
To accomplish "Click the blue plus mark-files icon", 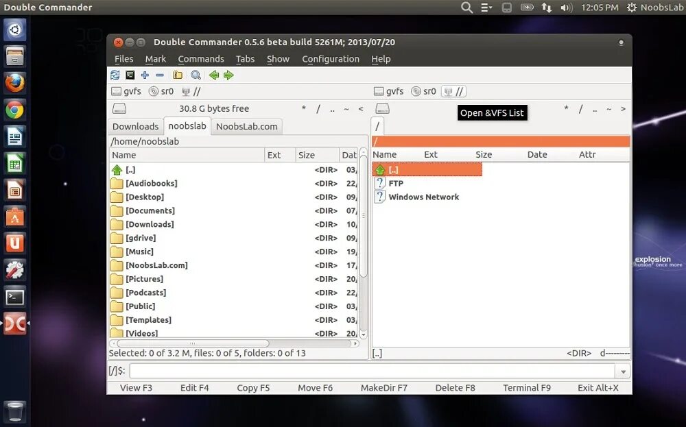I will coord(145,75).
